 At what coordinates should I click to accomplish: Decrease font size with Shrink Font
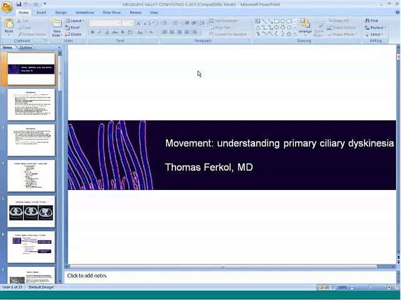tap(145, 24)
